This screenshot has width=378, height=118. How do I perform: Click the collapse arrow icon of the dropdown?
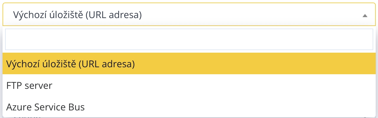click(365, 16)
